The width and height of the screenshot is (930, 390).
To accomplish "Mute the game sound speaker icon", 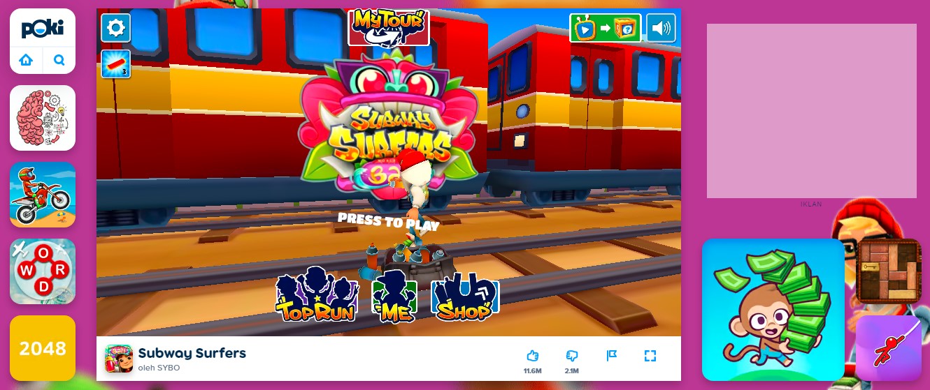I will click(x=661, y=28).
